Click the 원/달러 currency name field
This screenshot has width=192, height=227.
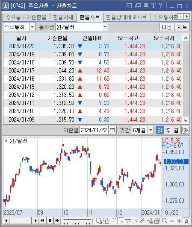79,27
